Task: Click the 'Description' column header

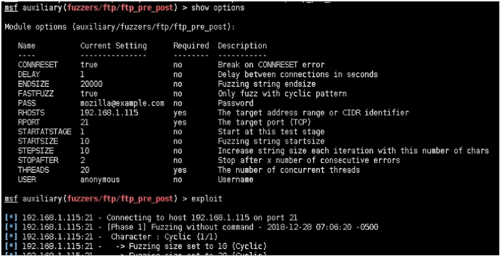Action: [x=242, y=46]
